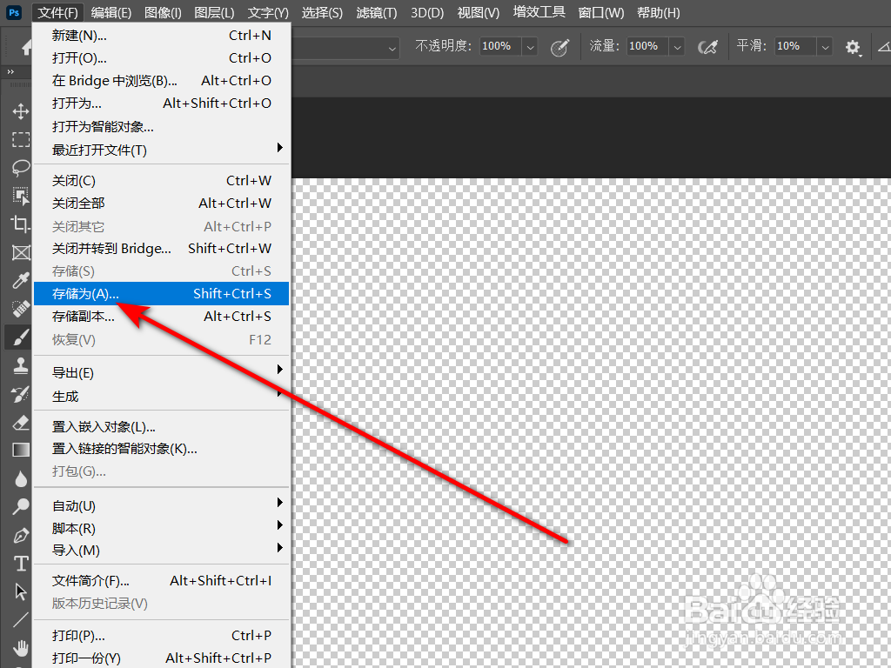Open the 文字(Y) menu
This screenshot has height=668, width=891.
point(268,12)
